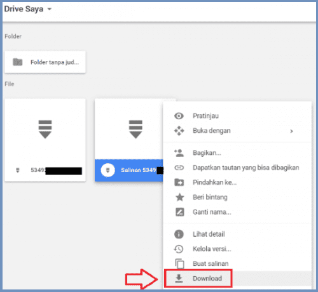Click the Pratinjau eye icon
Screen dimensions: 318x292
click(x=179, y=116)
